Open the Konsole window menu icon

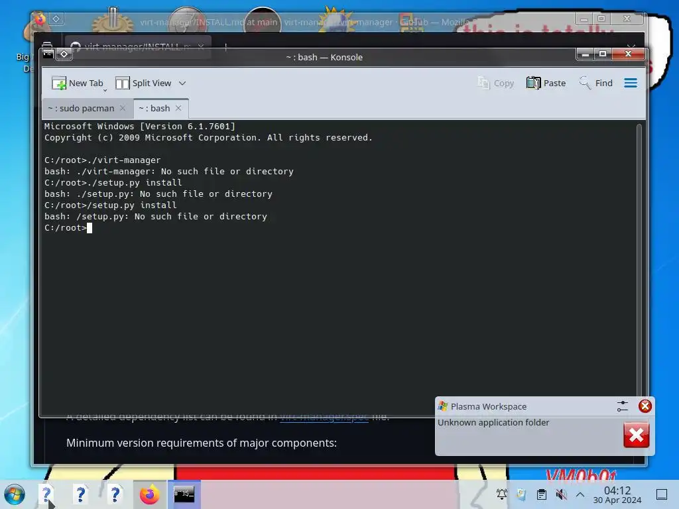pyautogui.click(x=48, y=54)
